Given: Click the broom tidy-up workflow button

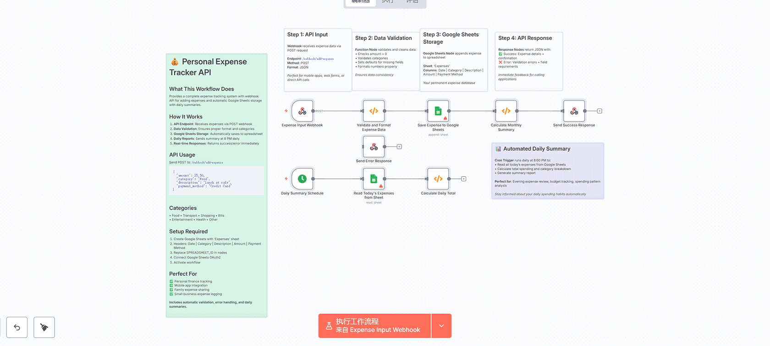Looking at the screenshot, I should [x=44, y=327].
